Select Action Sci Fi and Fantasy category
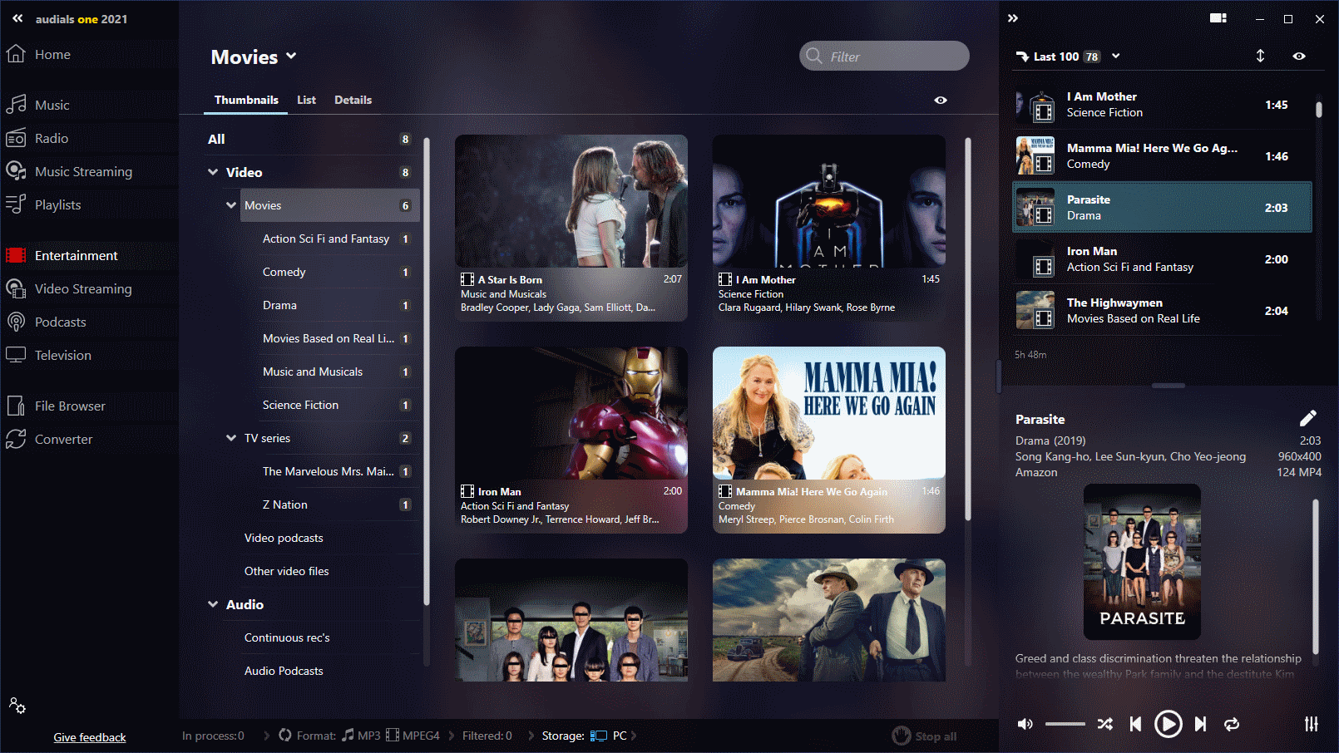This screenshot has height=753, width=1339. click(338, 239)
